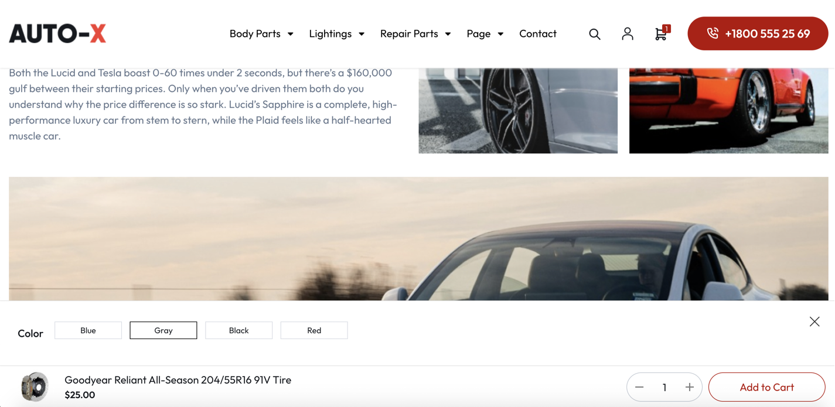Click the Add to Cart button

click(766, 387)
